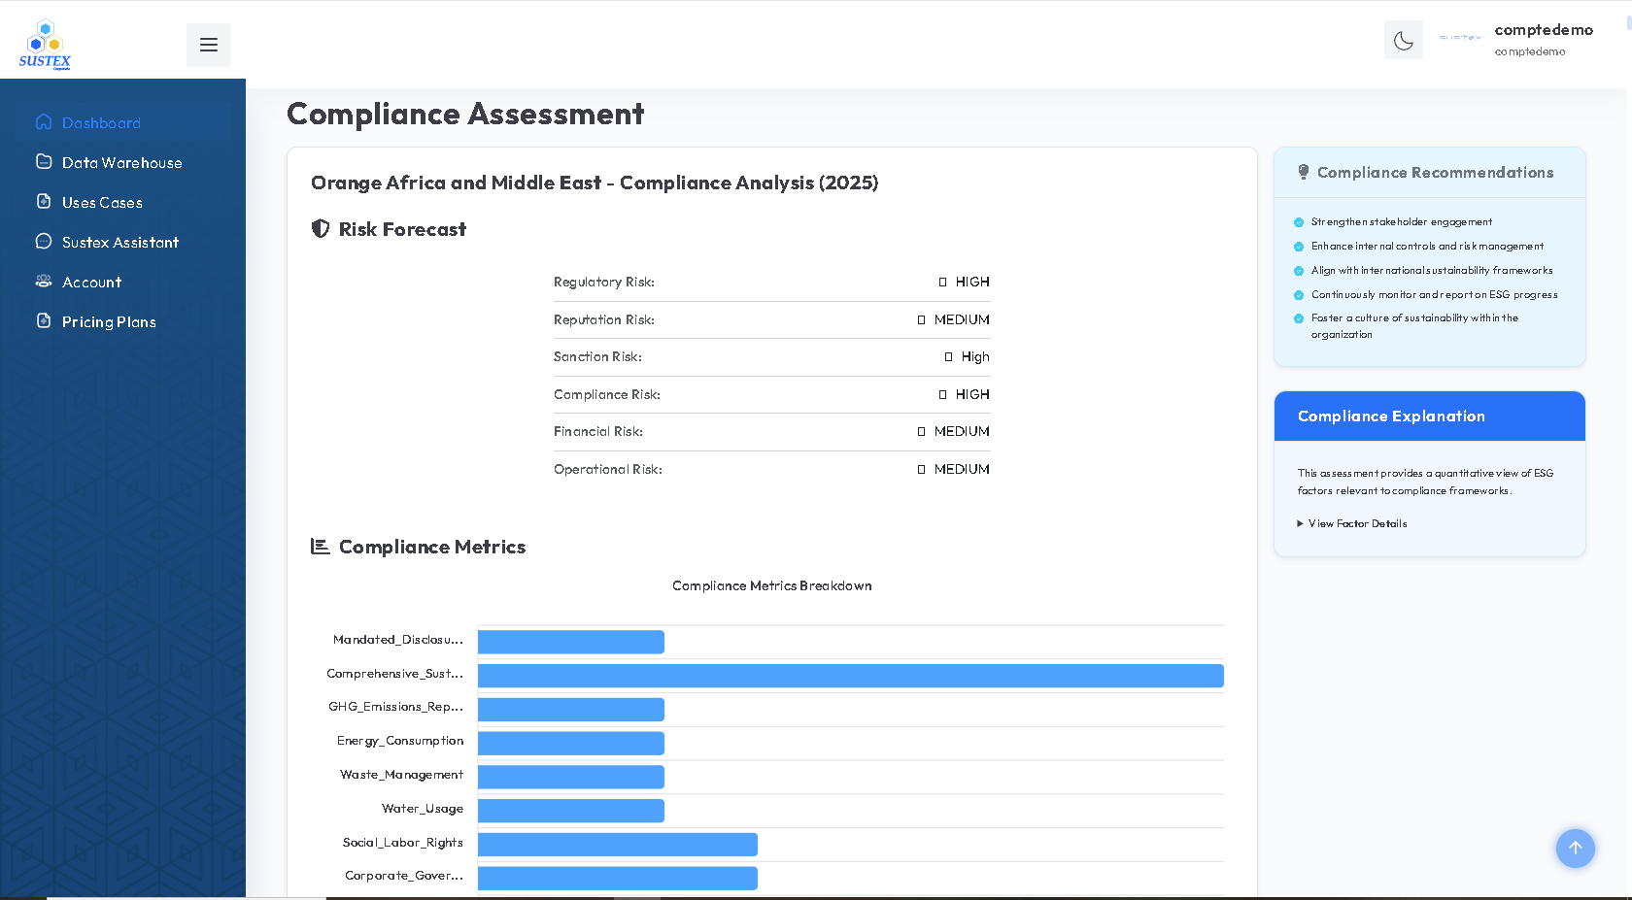Click 'Align with international sustainability frameworks'
The image size is (1632, 900).
point(1432,271)
